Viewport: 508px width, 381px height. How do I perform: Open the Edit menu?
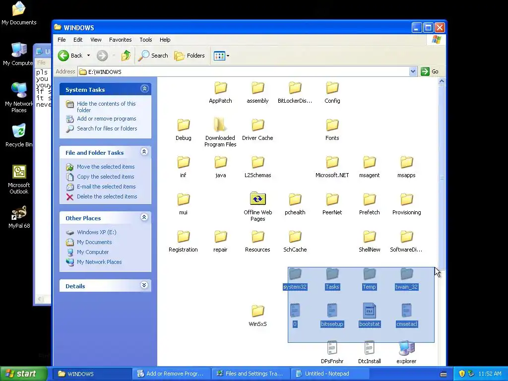(78, 40)
